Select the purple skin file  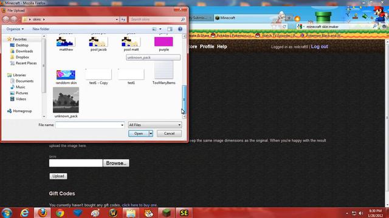[x=164, y=44]
